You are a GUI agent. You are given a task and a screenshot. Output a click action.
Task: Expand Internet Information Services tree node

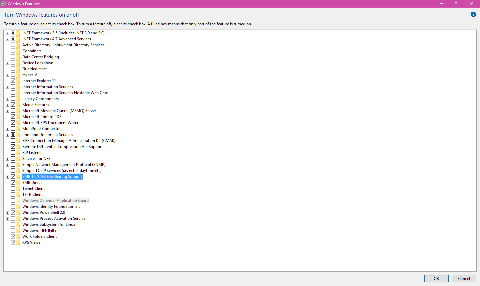pos(7,87)
